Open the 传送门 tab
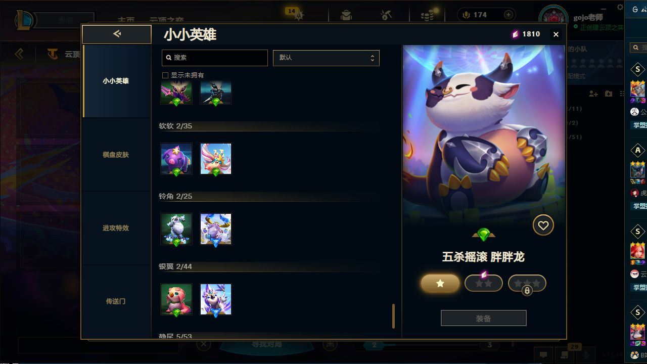 (x=116, y=301)
